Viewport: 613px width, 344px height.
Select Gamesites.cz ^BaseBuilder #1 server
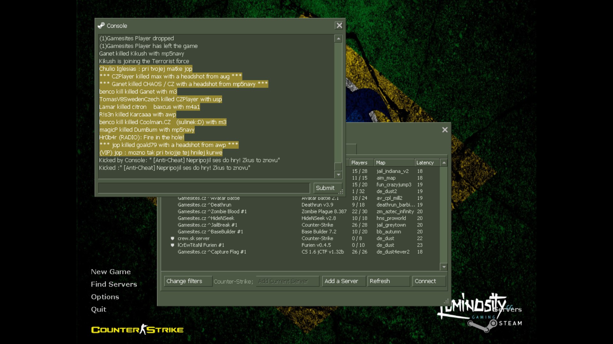(x=300, y=232)
